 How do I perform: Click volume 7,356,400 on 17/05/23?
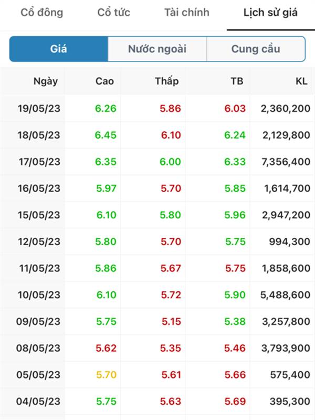(x=286, y=162)
